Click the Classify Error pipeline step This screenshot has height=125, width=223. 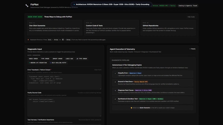[x=153, y=74]
